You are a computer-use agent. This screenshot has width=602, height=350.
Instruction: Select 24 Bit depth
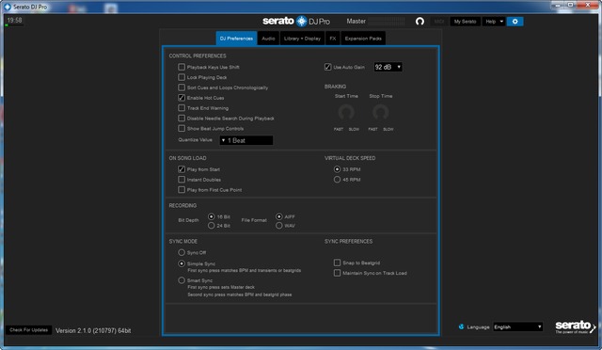tap(211, 226)
